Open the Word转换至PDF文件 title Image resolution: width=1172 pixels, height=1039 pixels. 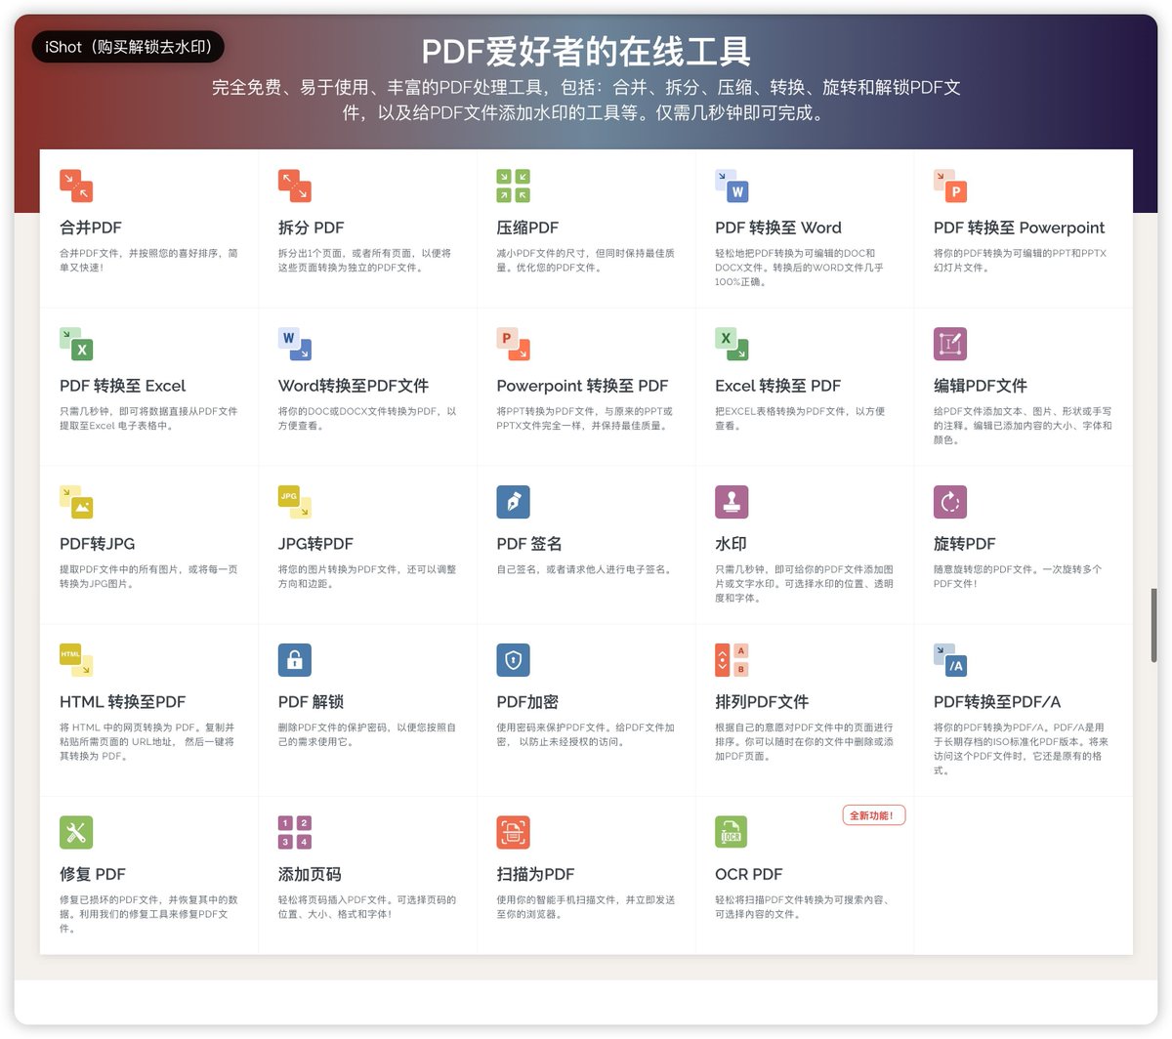(x=354, y=386)
